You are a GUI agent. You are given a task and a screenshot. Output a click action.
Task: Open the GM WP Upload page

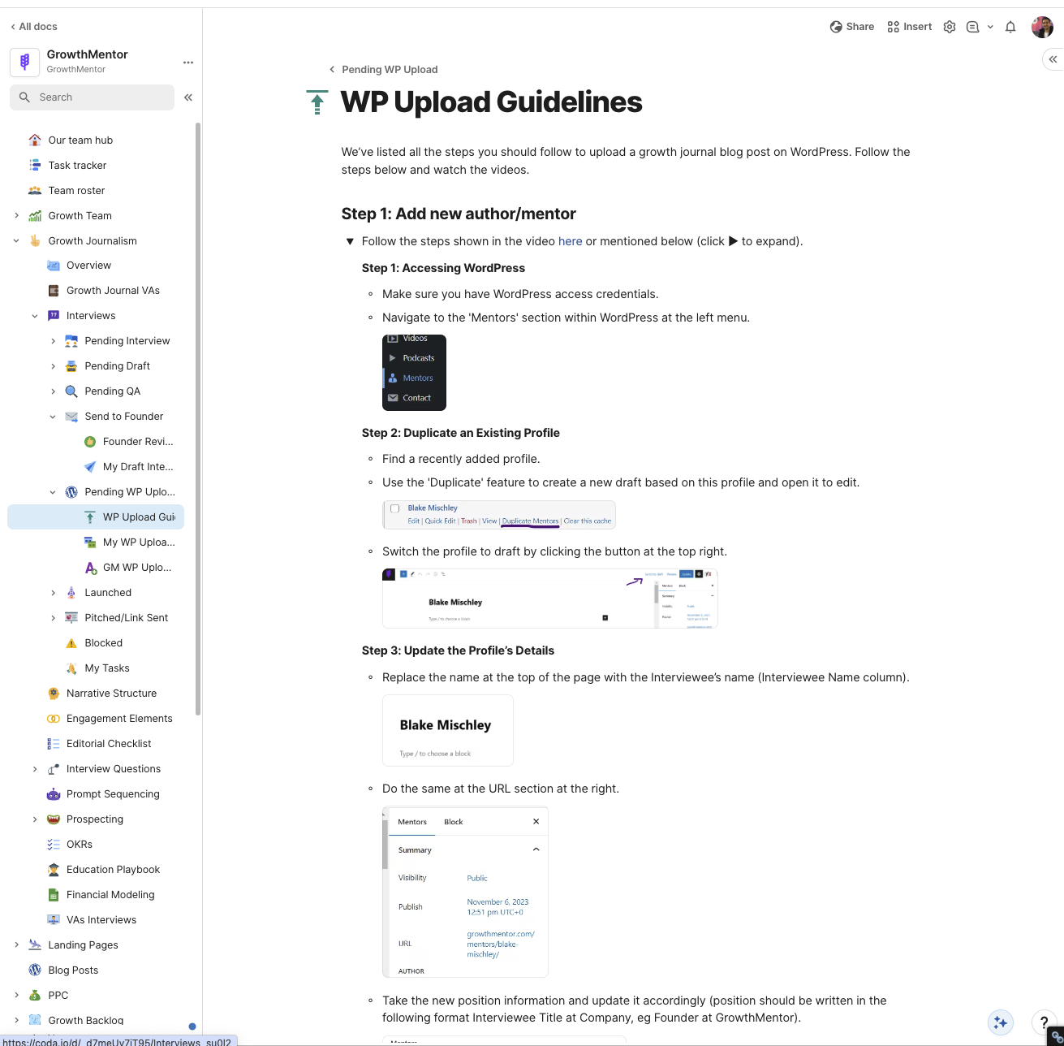(x=137, y=568)
